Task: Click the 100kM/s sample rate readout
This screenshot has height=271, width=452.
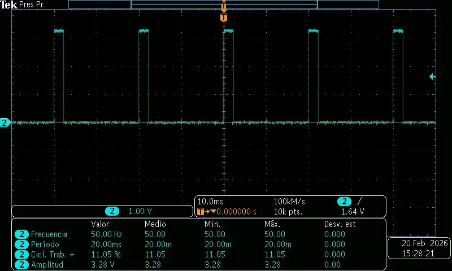Action: pyautogui.click(x=289, y=202)
